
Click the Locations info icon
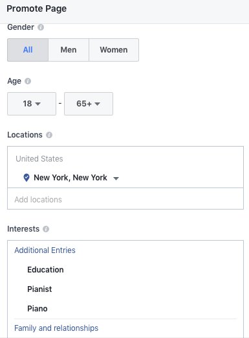49,135
